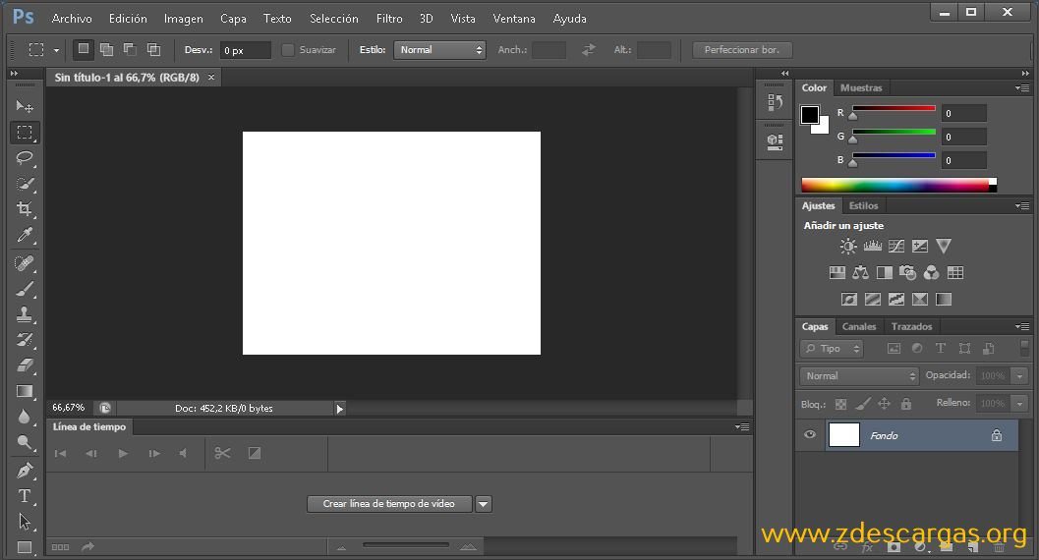Select the Dodge tool

point(25,442)
